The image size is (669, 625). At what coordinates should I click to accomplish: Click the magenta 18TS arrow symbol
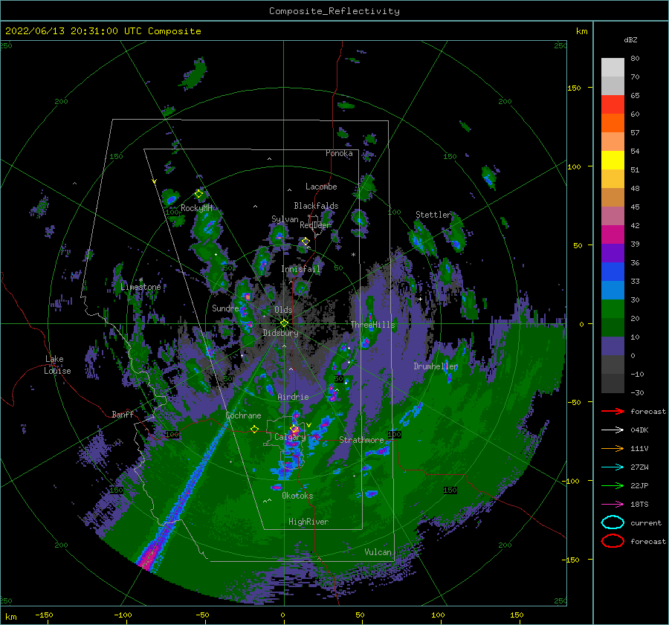[613, 504]
